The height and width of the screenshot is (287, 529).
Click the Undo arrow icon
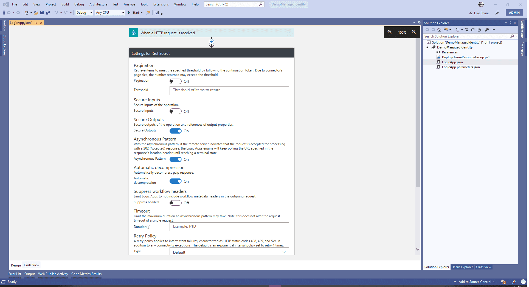56,13
